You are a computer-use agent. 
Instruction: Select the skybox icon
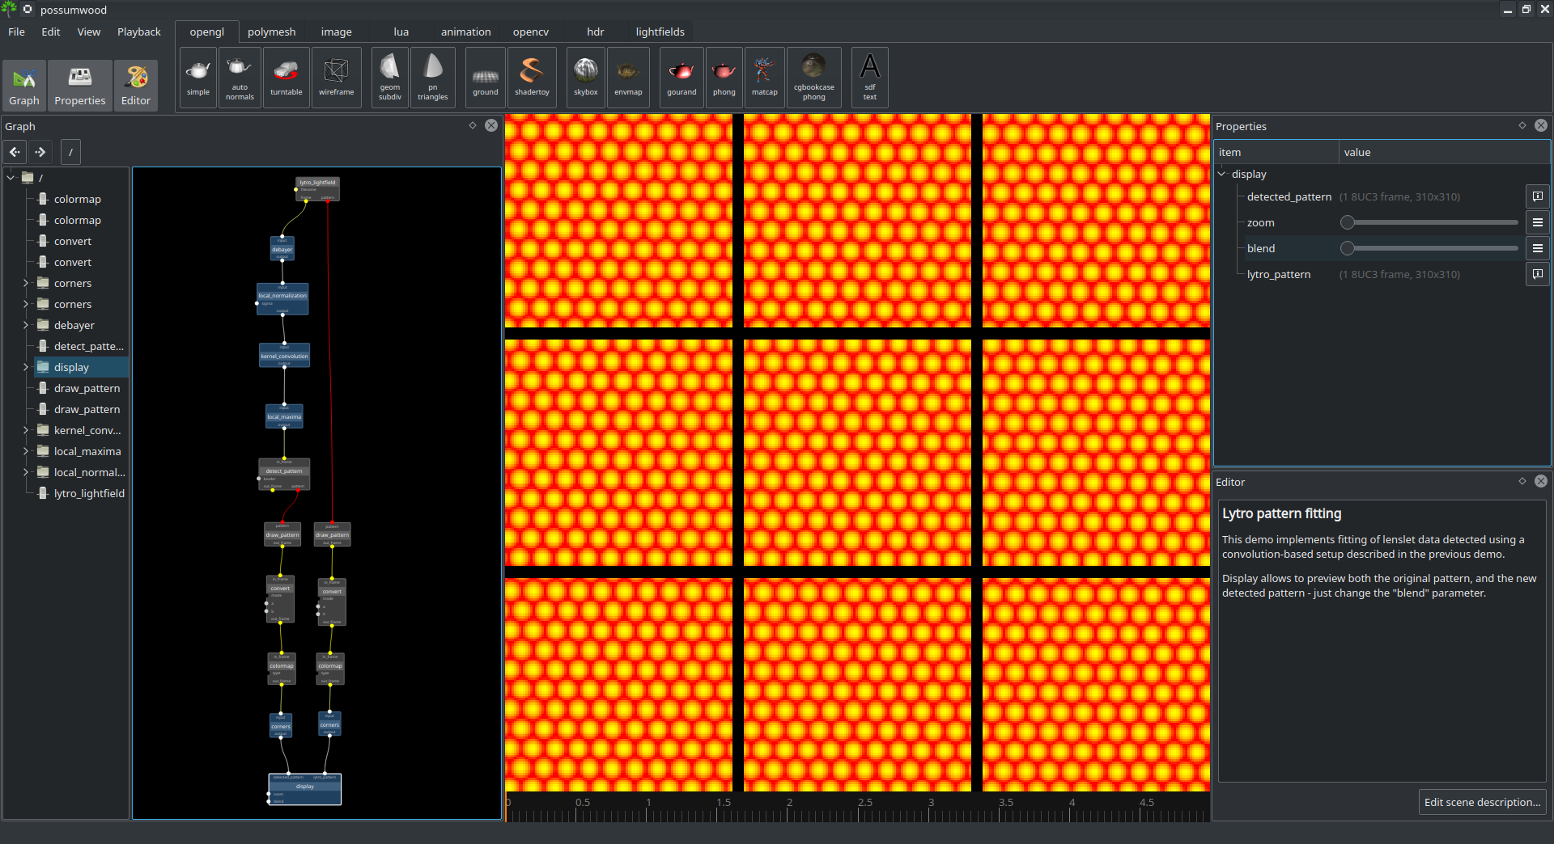coord(586,78)
